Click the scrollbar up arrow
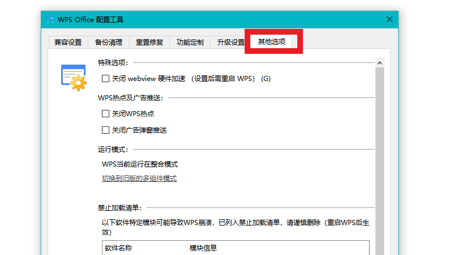 click(380, 62)
